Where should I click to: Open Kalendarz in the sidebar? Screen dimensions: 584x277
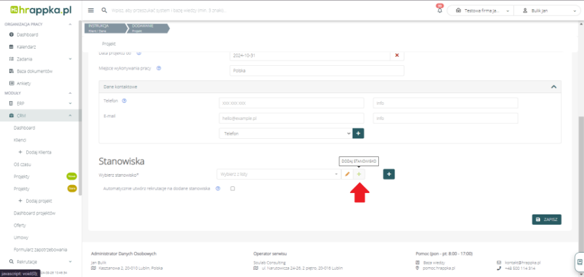[26, 46]
